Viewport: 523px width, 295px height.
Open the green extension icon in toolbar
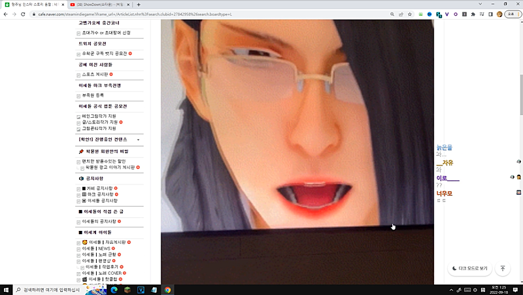(421, 14)
